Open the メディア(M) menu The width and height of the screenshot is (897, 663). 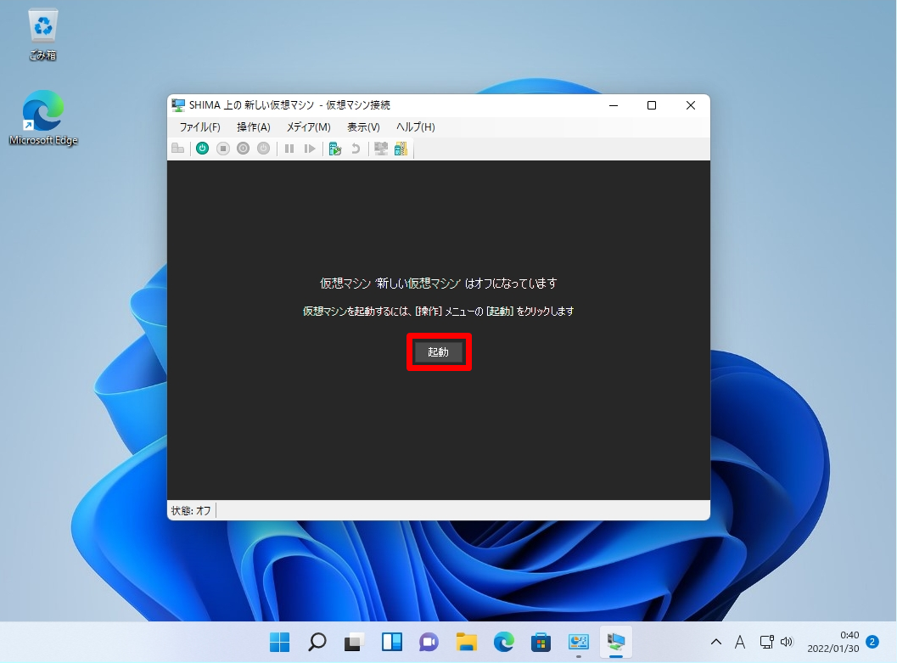(308, 127)
